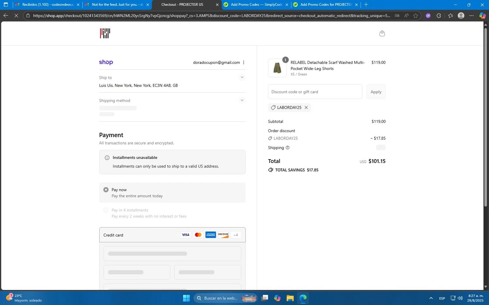Screen dimensions: 489x305
Task: Open File Explorer from the taskbar
Action: click(x=290, y=298)
